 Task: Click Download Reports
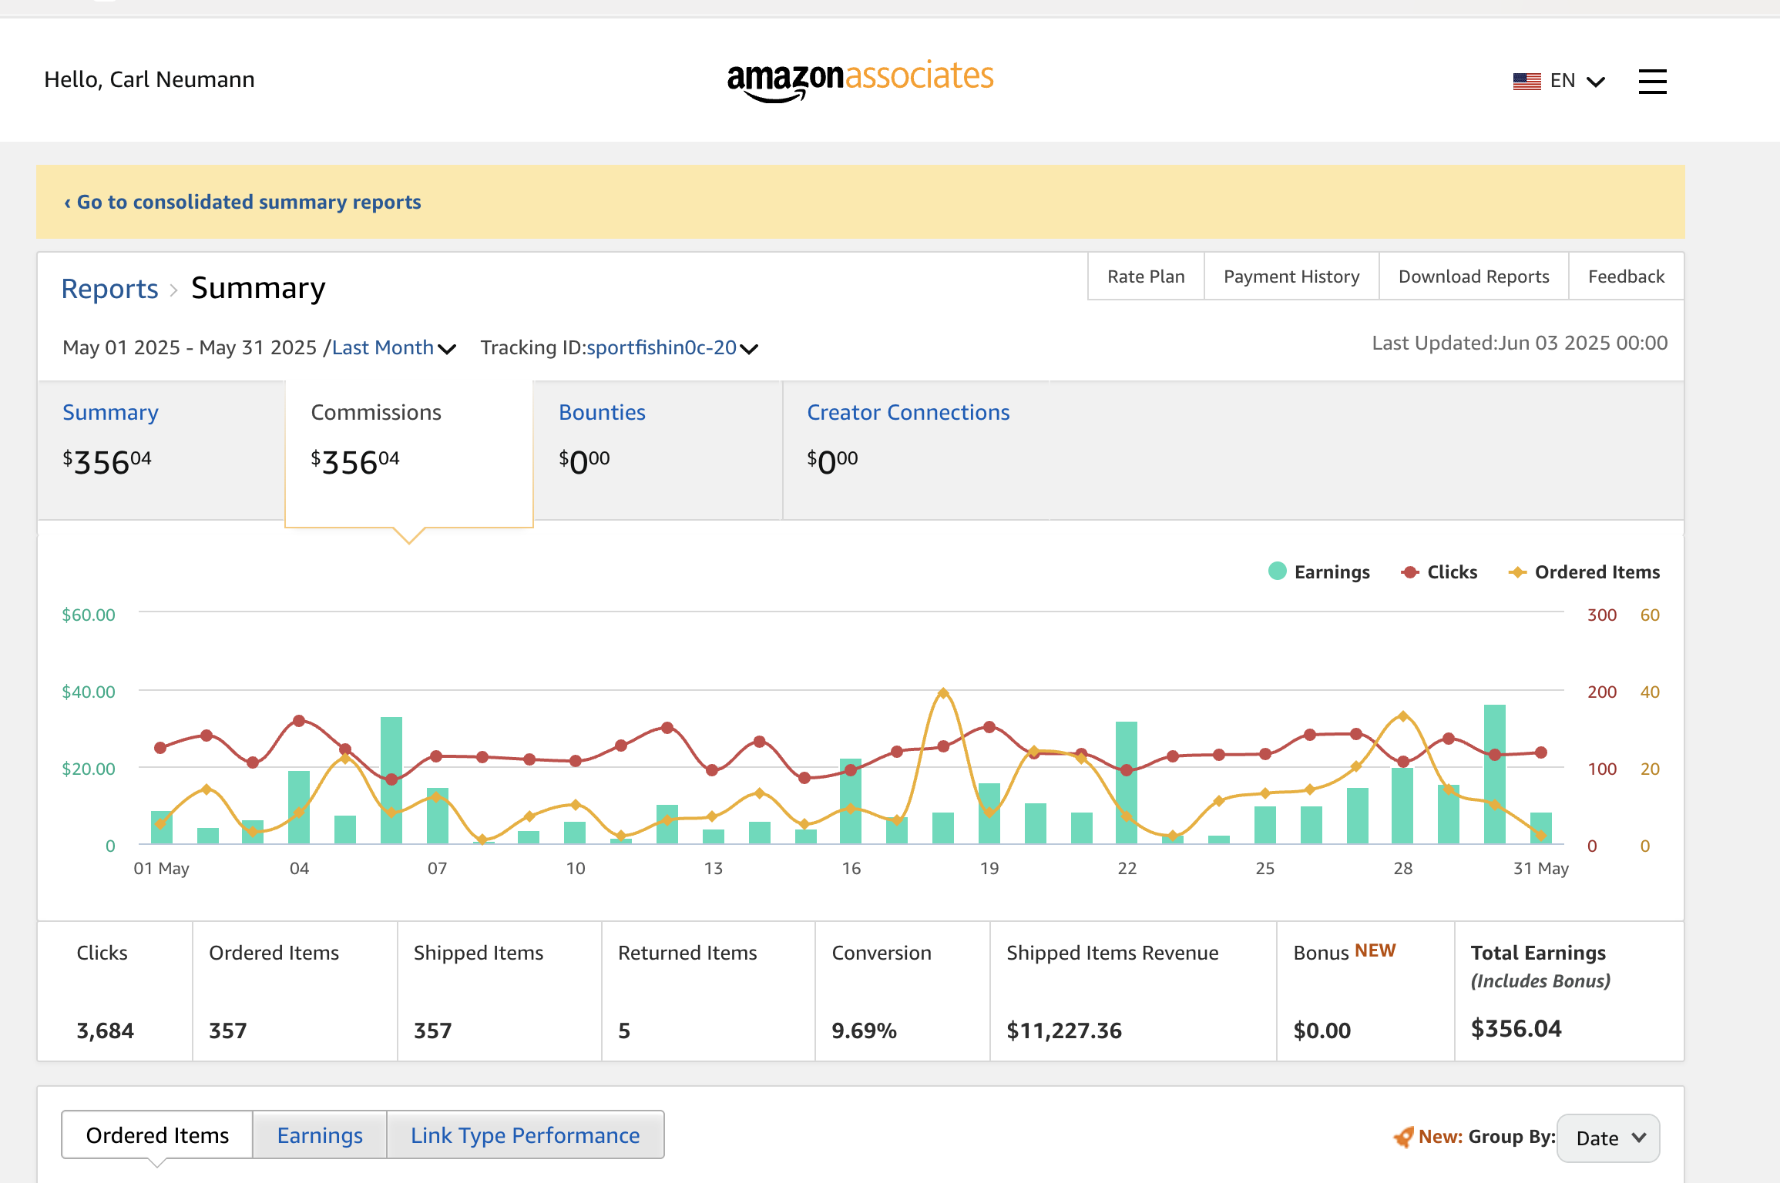pyautogui.click(x=1473, y=276)
